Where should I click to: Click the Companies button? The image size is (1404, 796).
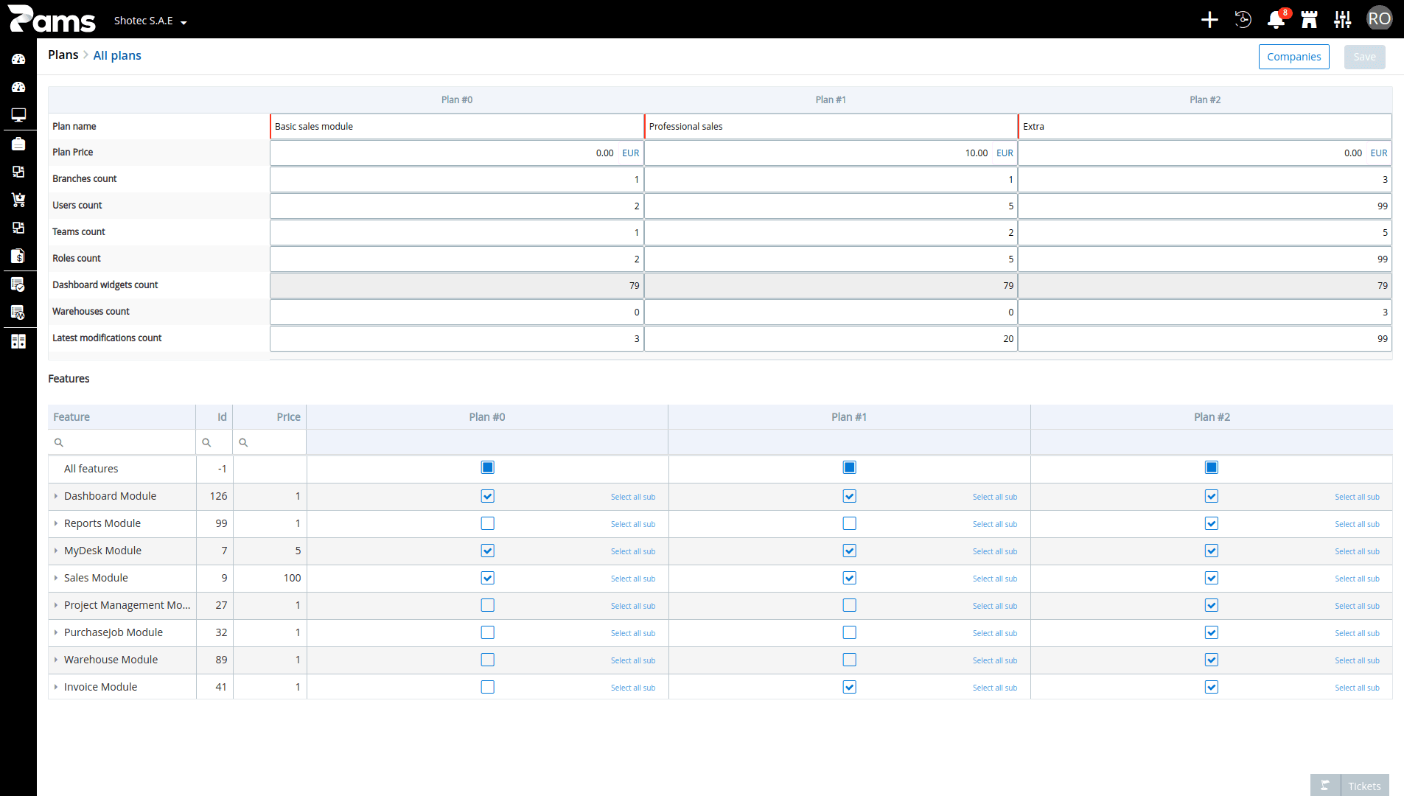tap(1293, 57)
